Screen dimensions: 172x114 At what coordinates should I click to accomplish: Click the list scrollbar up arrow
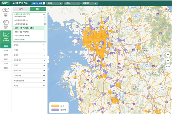coord(45,17)
